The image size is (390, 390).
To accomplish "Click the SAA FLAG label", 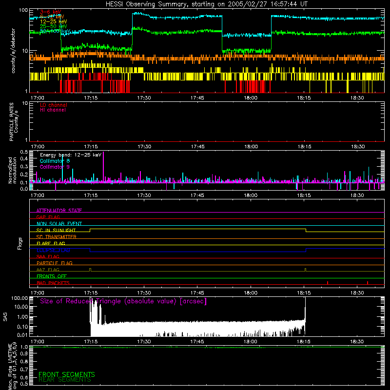I will coord(48,256).
